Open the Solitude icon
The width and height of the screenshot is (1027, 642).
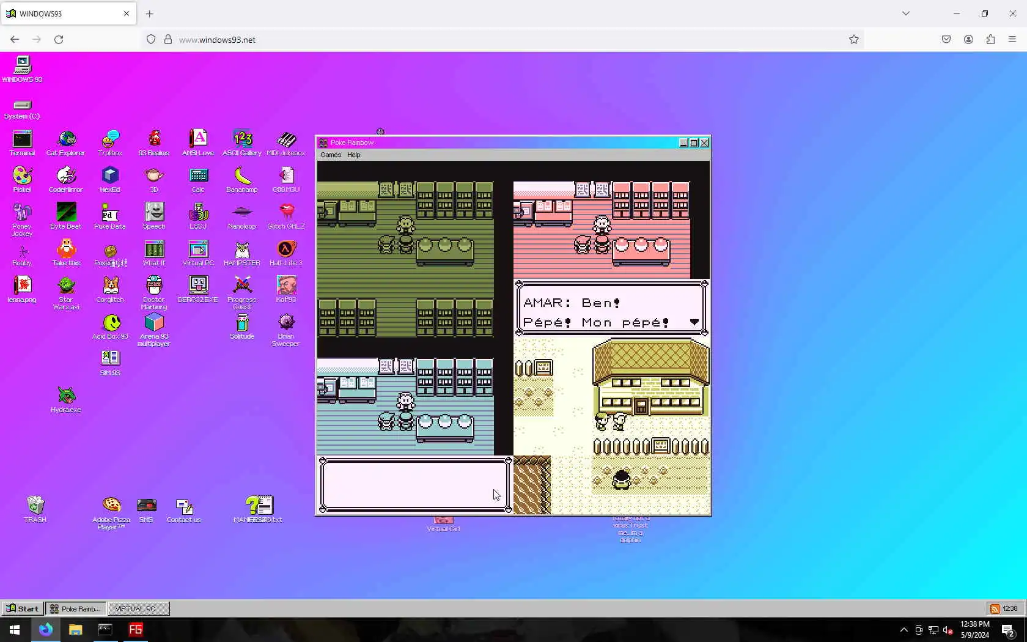click(242, 327)
